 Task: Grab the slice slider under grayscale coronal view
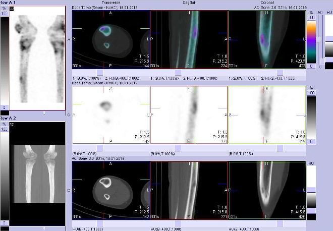pos(280,148)
